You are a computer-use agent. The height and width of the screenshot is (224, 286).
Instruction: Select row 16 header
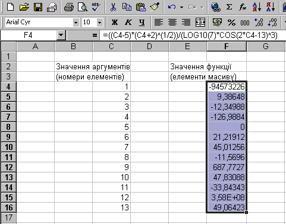coord(8,207)
